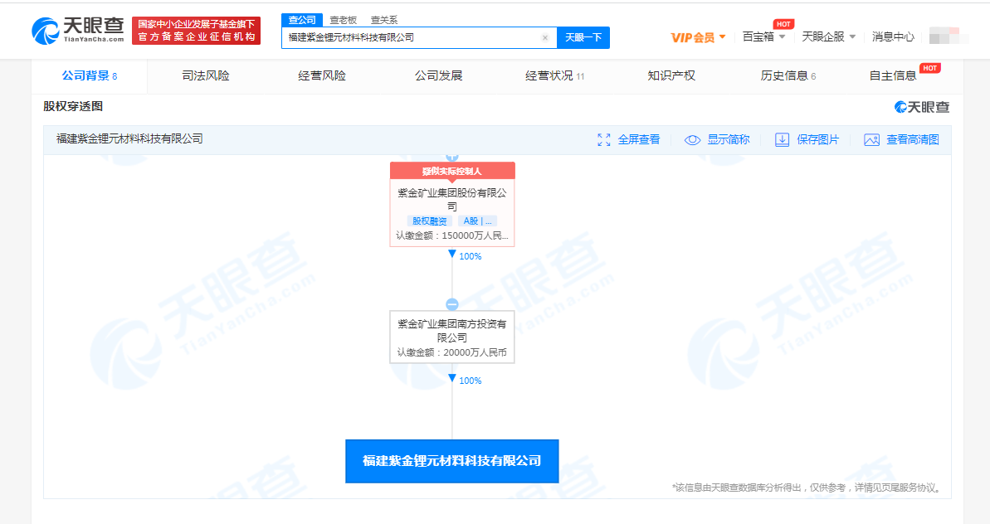
Task: Click the 疑似实际控制人 label
Action: pos(452,171)
